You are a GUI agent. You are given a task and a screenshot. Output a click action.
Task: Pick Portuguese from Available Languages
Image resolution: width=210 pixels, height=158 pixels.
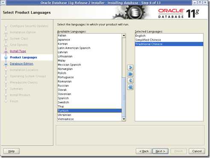tap(89, 78)
